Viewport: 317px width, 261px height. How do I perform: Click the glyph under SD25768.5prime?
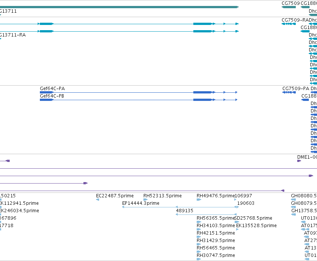click(237, 222)
